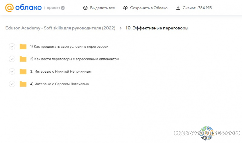Open the folder name 1) Как продвигать свои условия
This screenshot has height=143, width=242.
coord(69,47)
